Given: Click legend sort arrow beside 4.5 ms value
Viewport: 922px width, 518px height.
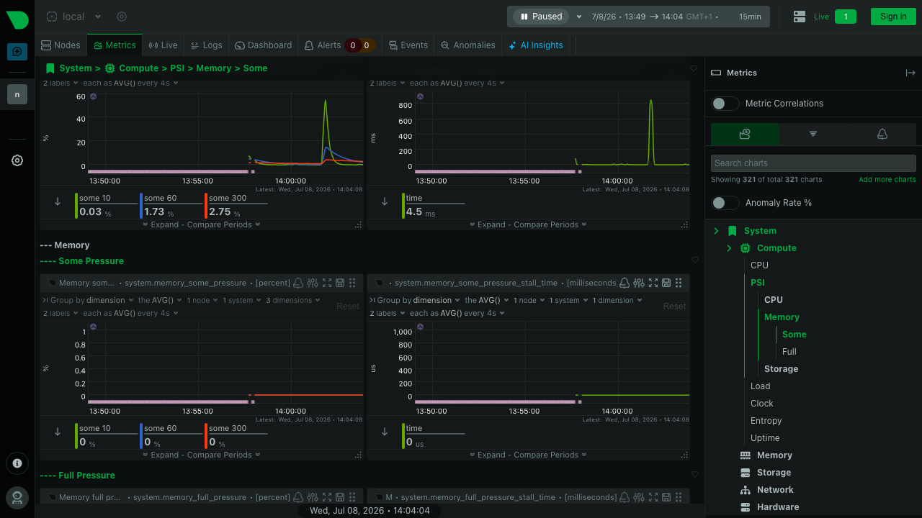Looking at the screenshot, I should click(x=385, y=201).
